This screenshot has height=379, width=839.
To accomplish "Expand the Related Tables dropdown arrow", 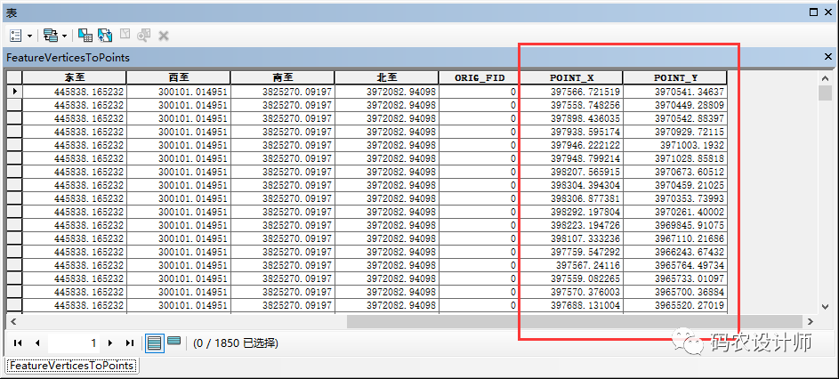I will point(64,36).
